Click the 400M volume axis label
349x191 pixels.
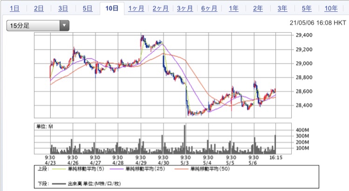coord(302,130)
